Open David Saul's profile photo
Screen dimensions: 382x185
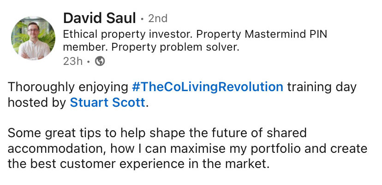click(32, 38)
